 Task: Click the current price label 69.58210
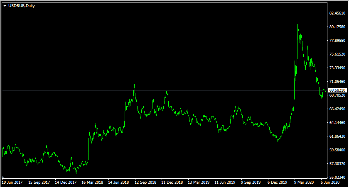pos(337,90)
